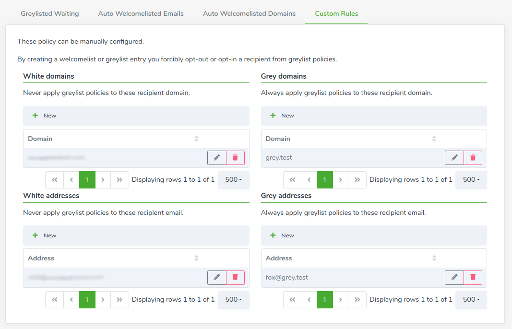Select page 1 in White addresses pagination

pos(87,300)
